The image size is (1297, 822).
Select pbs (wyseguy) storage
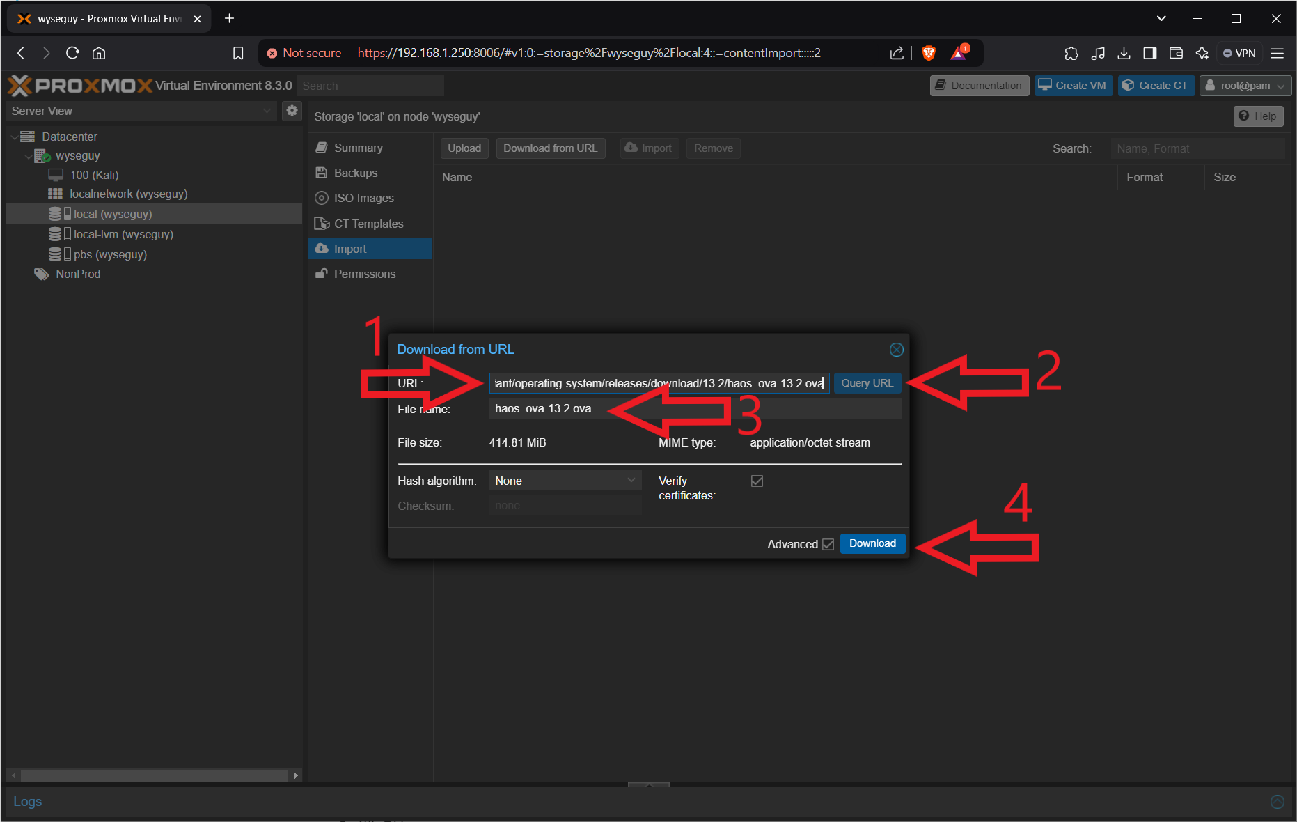point(110,254)
